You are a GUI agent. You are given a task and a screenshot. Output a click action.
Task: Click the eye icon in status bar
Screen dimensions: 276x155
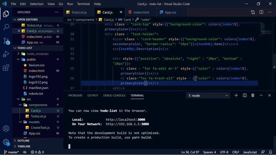[x=25, y=152]
